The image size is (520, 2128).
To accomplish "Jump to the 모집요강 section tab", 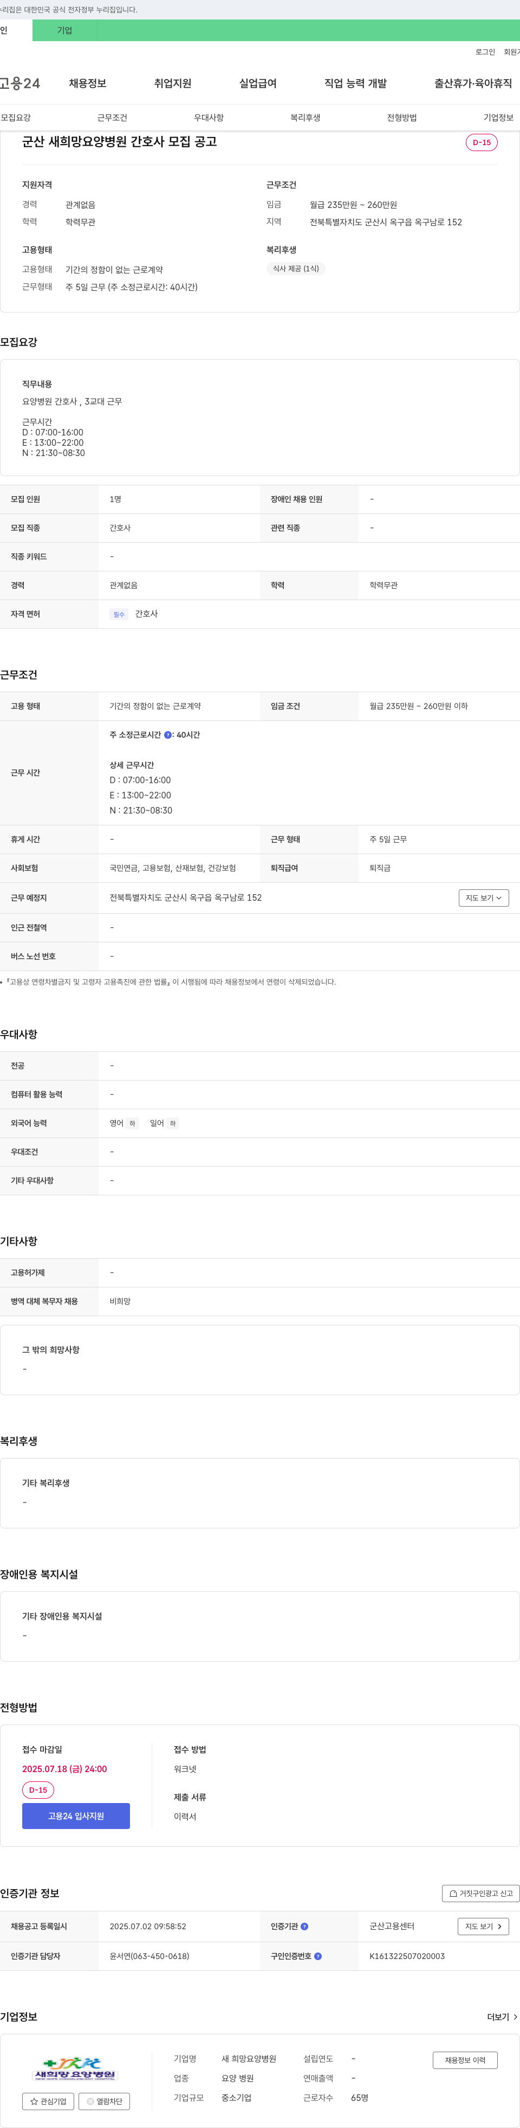I will [x=16, y=118].
